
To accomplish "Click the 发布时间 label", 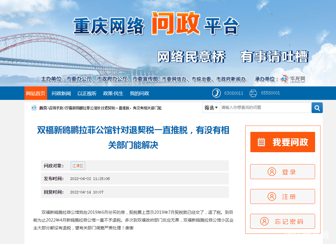I will tap(54, 179).
